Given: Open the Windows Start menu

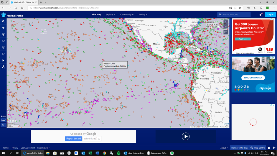Looking at the screenshot, I should tap(3, 153).
